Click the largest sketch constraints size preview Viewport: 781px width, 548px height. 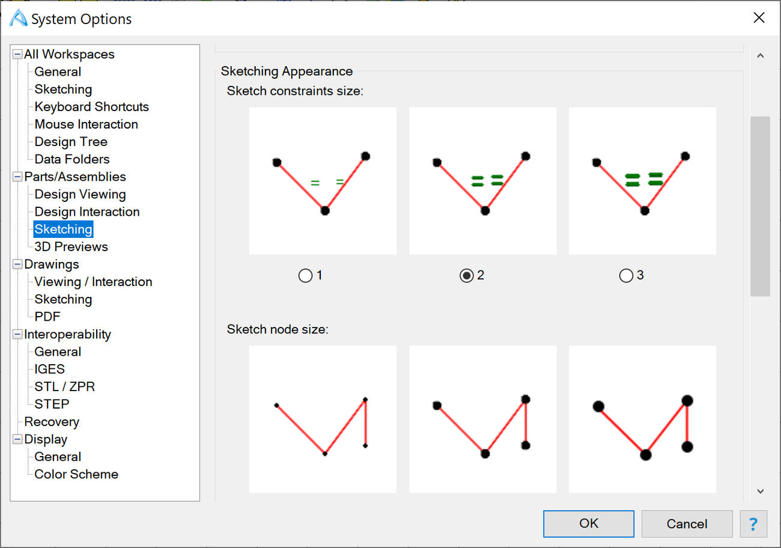point(642,181)
